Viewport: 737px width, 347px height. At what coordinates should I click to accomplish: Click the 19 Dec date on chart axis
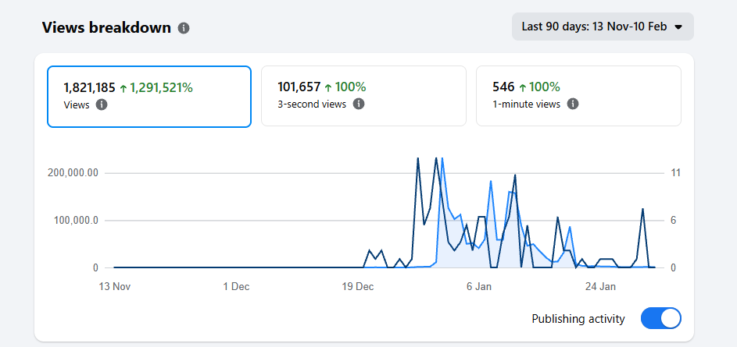pos(358,286)
